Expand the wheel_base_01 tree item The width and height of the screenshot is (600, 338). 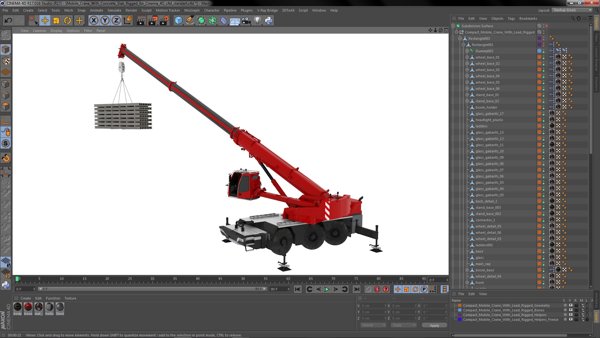[x=467, y=57]
